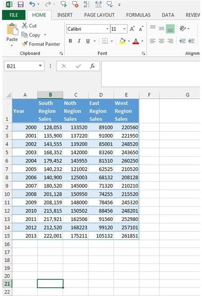Open the Insert Function fx button

click(92, 66)
